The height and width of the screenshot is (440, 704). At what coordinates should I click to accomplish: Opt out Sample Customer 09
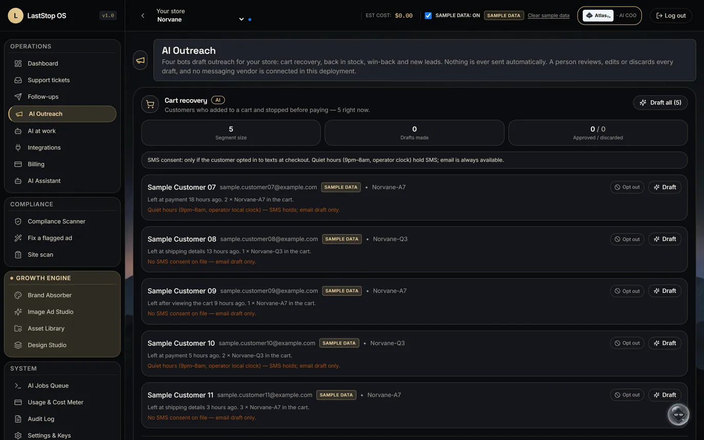pos(627,291)
